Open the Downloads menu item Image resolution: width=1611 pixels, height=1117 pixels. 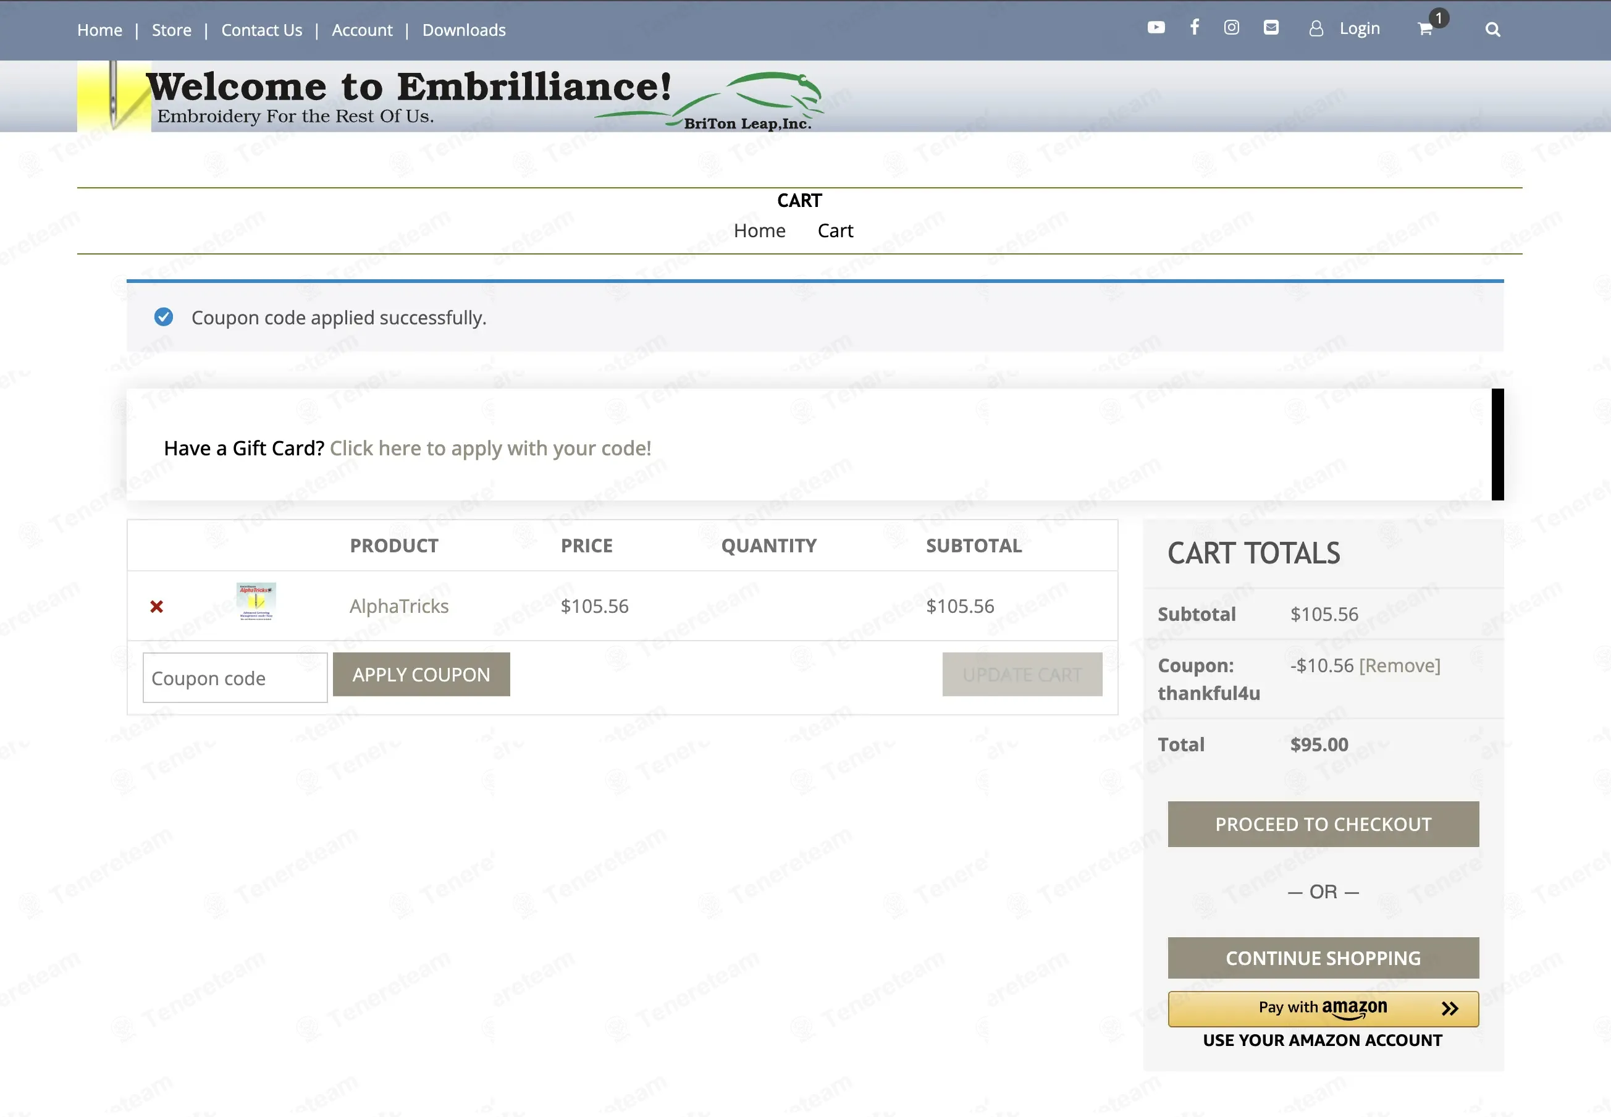pos(463,30)
